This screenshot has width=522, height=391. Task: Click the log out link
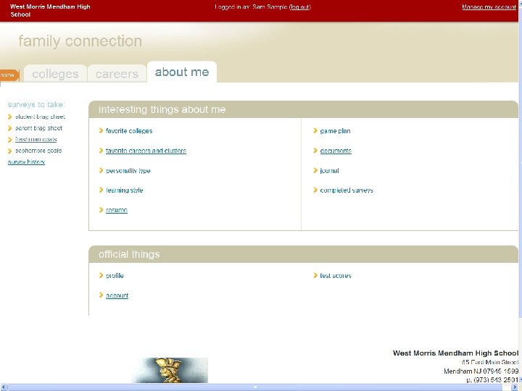click(x=300, y=7)
